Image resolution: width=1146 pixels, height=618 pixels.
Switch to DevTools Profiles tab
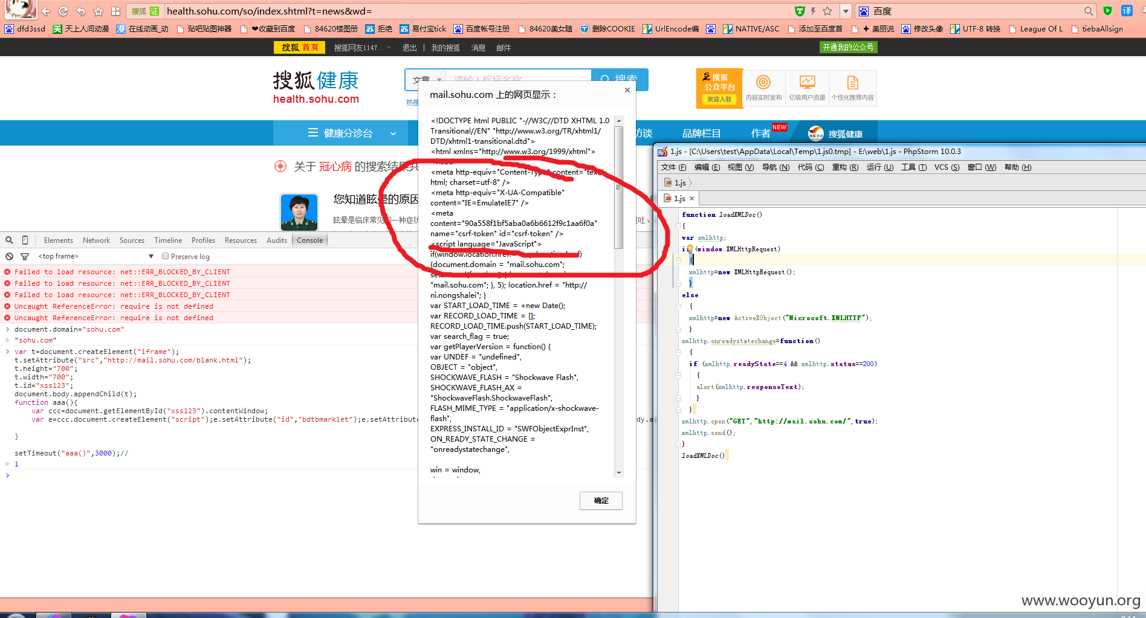click(x=203, y=240)
